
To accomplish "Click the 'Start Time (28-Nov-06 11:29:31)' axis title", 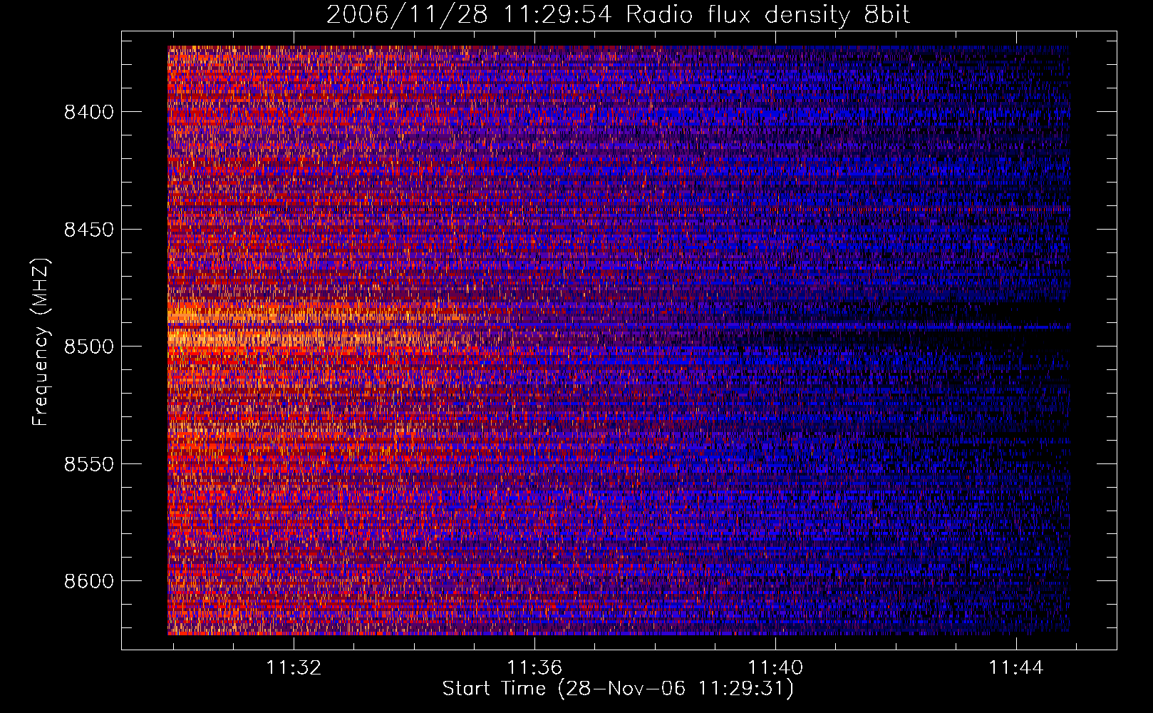I will [x=618, y=689].
